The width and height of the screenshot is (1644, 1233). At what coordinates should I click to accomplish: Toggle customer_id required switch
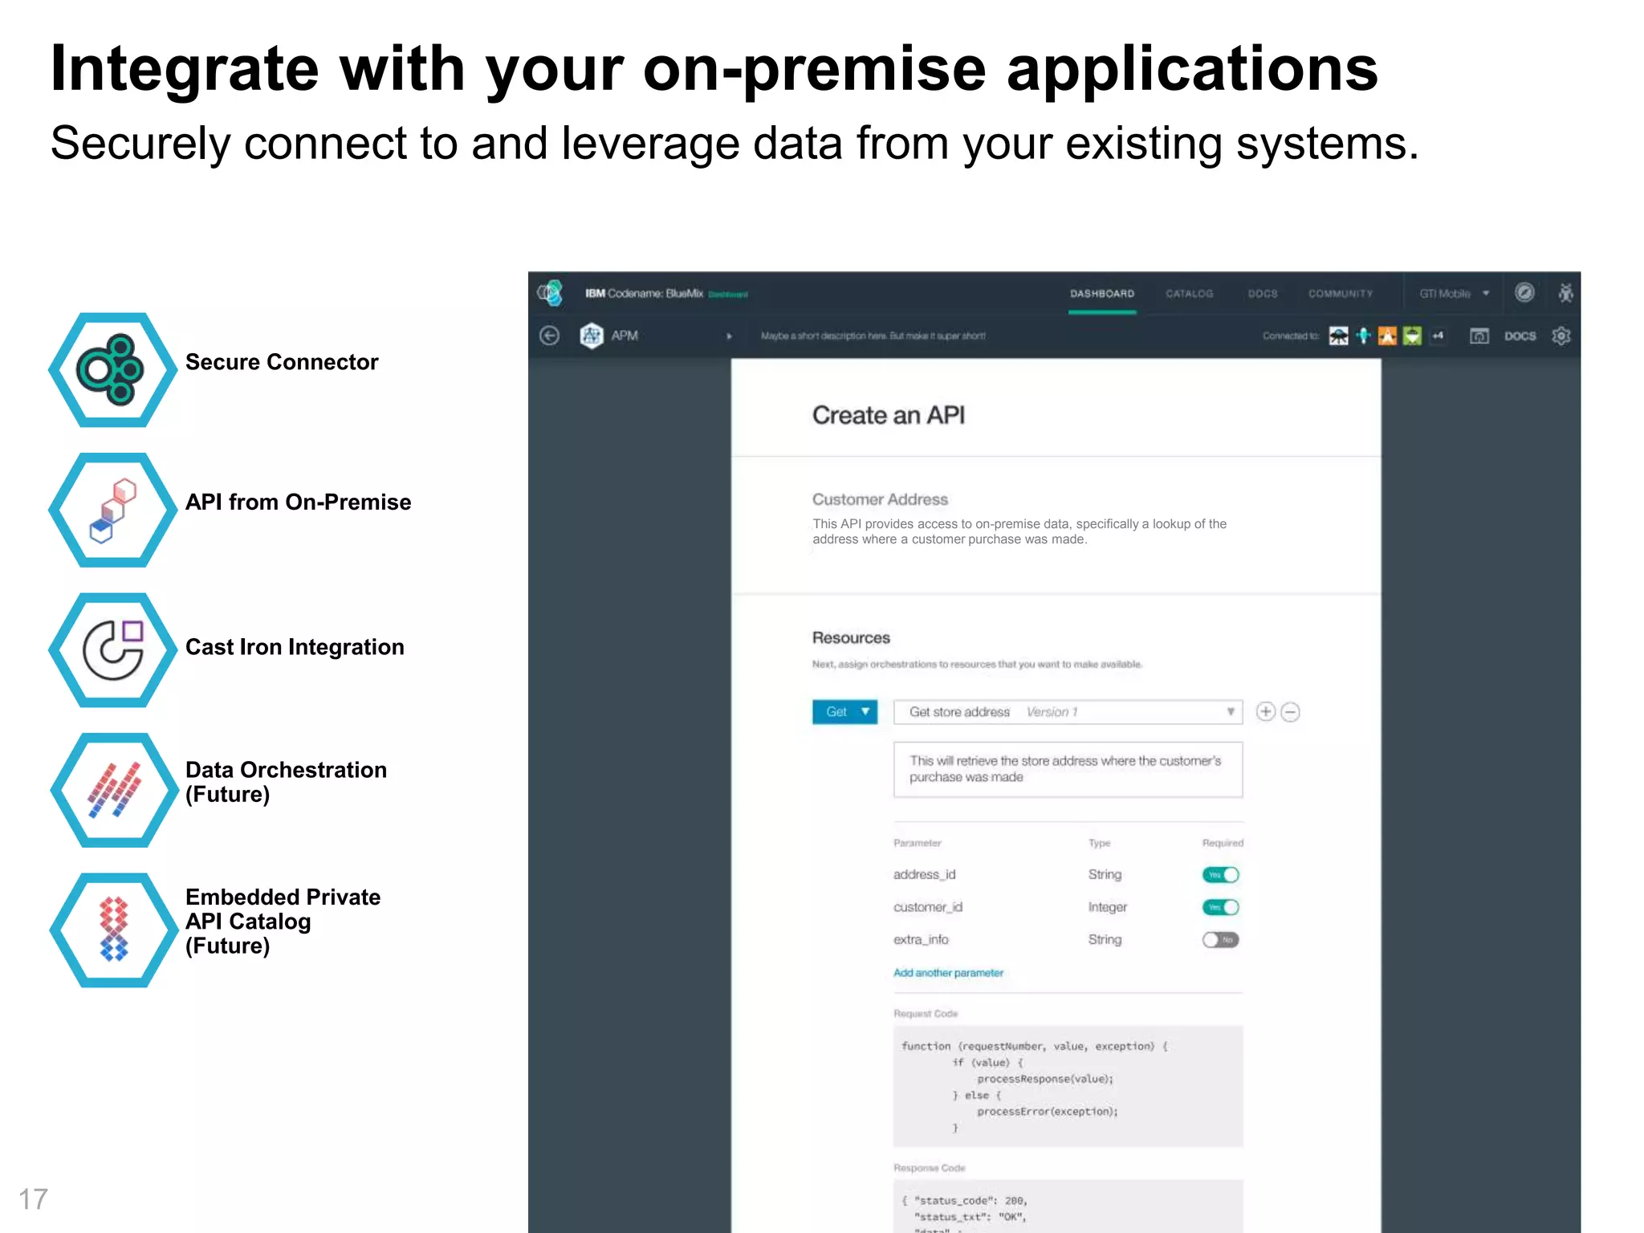1220,907
